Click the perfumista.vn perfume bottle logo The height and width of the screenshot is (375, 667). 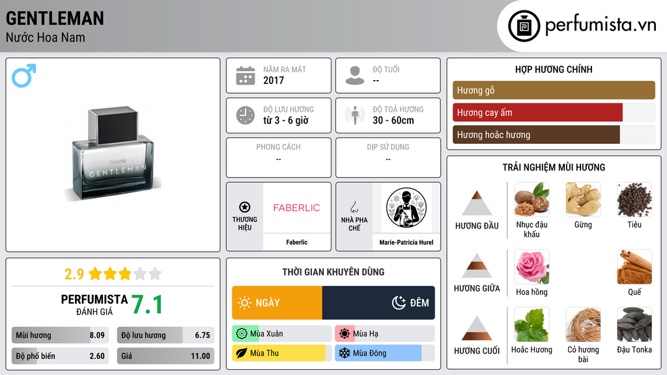click(524, 26)
